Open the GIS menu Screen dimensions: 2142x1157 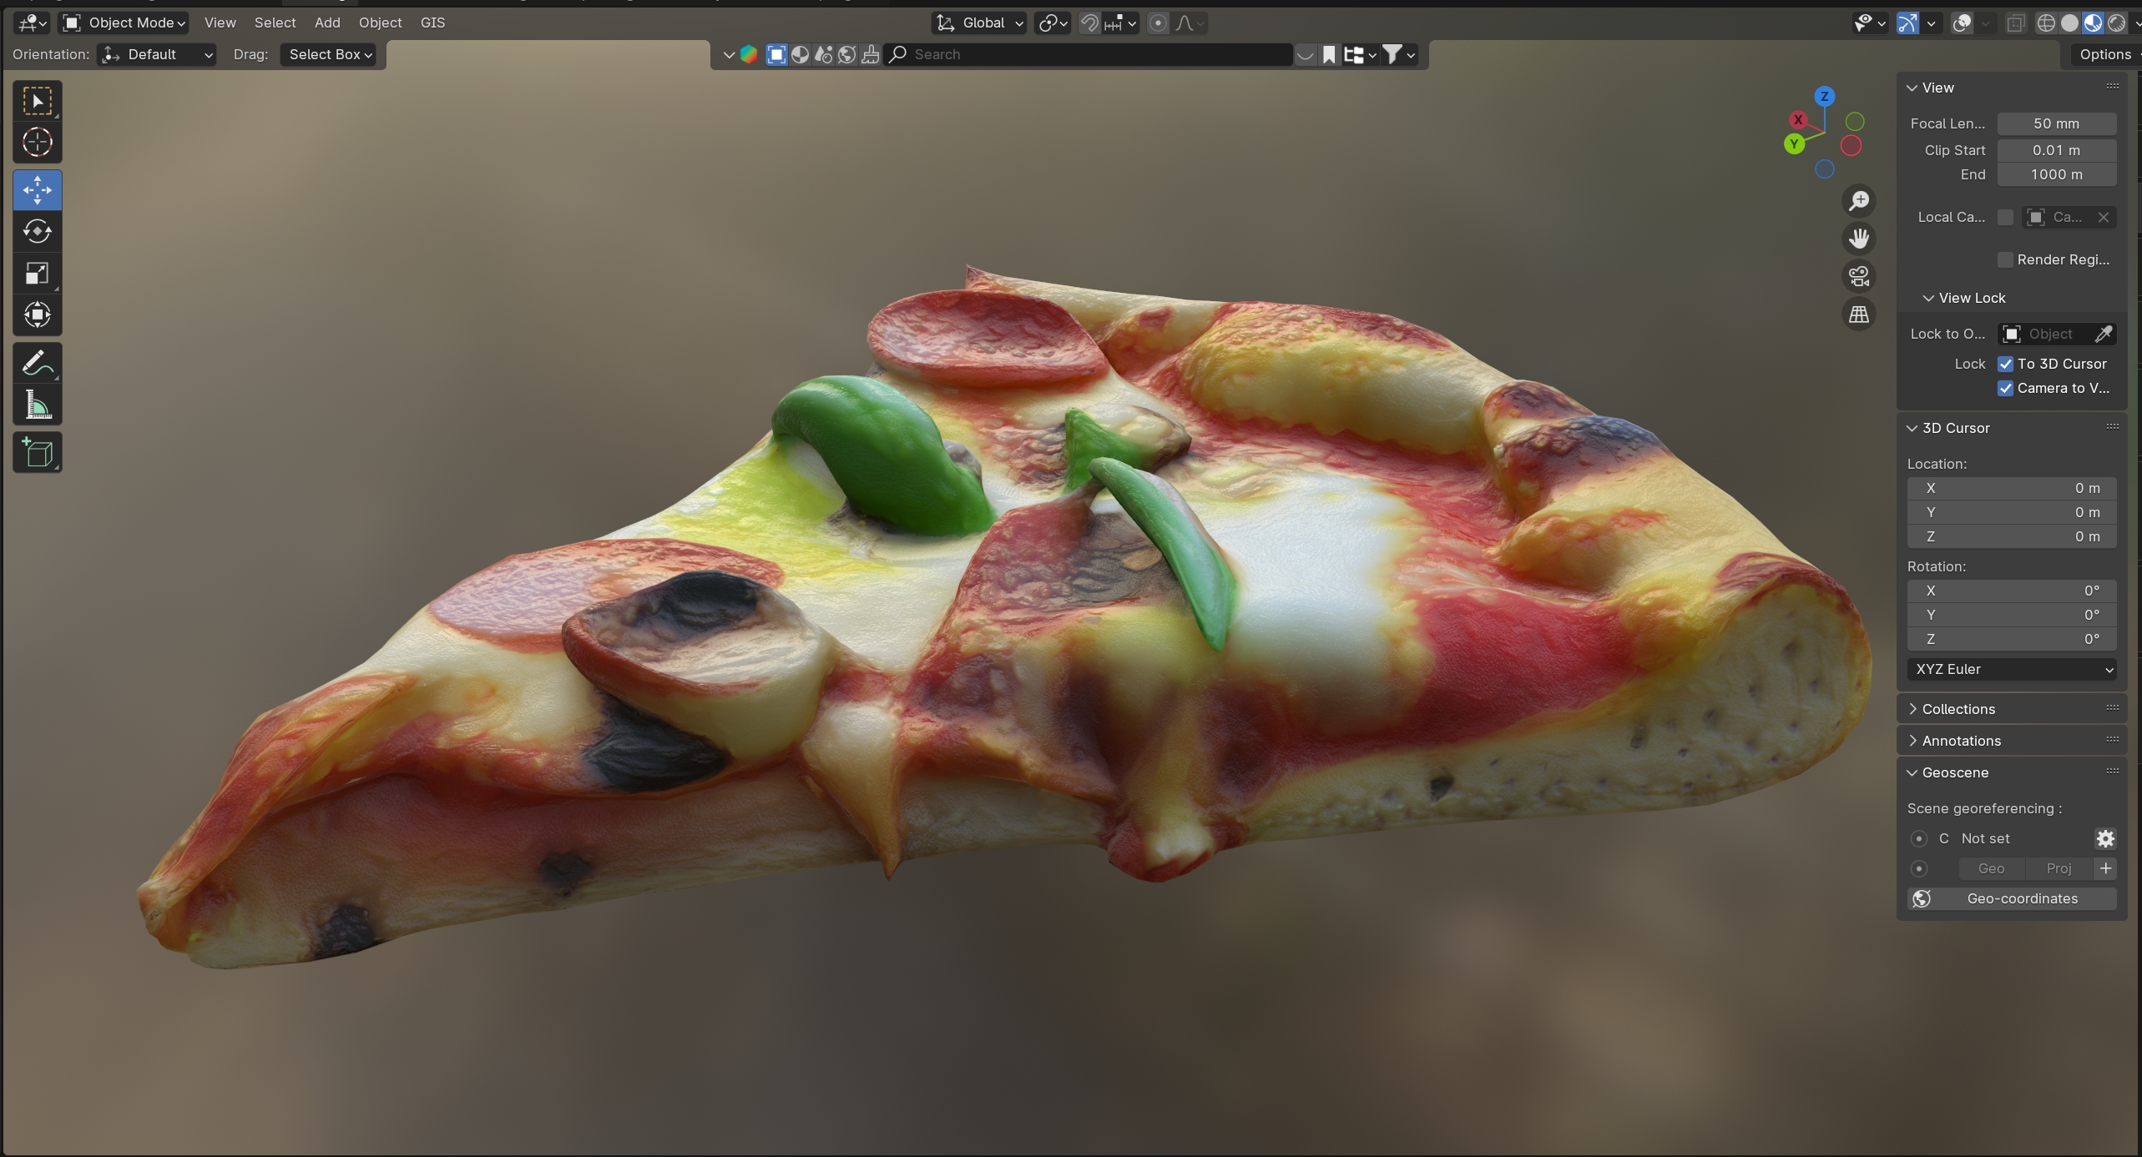(432, 23)
